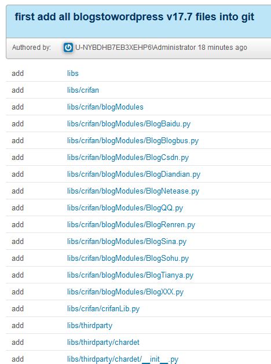Open the libs/thirdparty folder link
Image resolution: width=271 pixels, height=364 pixels.
[x=90, y=326]
